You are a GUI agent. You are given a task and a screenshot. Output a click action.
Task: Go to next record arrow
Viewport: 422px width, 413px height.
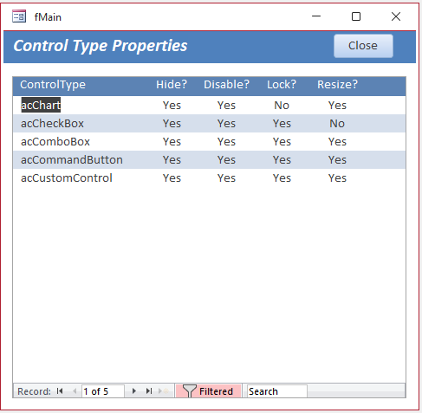134,391
